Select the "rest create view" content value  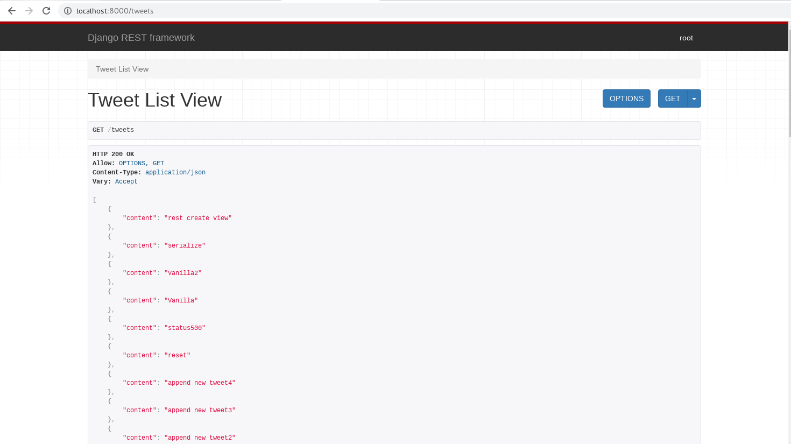[x=198, y=218]
